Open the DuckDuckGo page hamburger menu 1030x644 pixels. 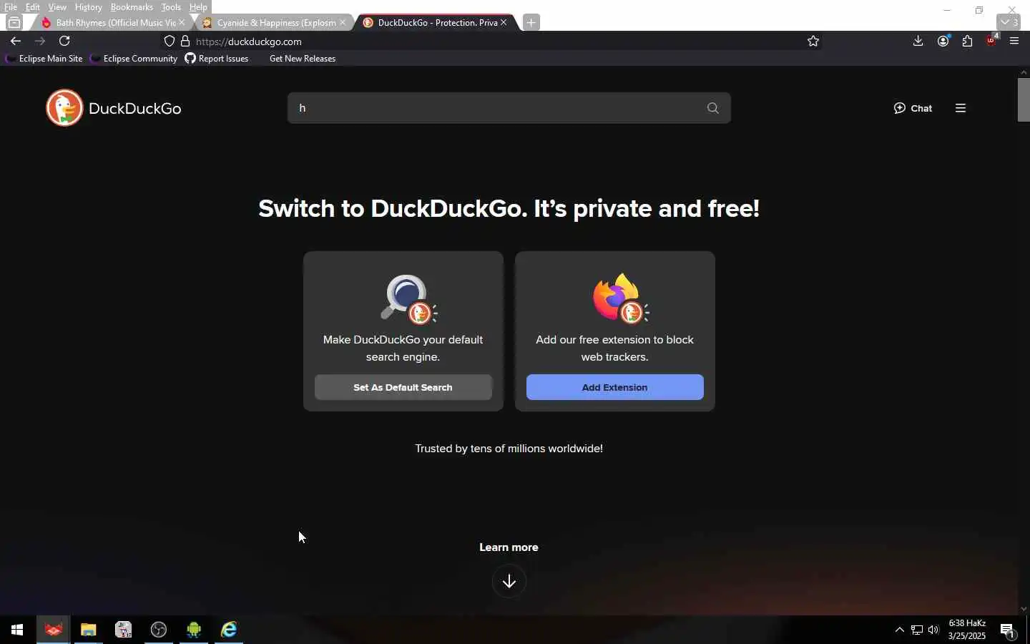[x=961, y=108]
